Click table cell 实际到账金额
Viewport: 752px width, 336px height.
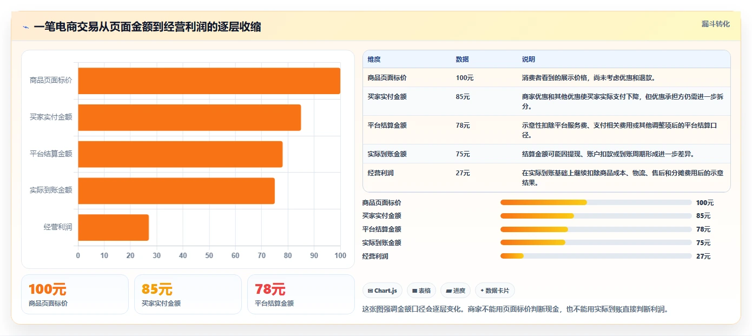click(387, 154)
